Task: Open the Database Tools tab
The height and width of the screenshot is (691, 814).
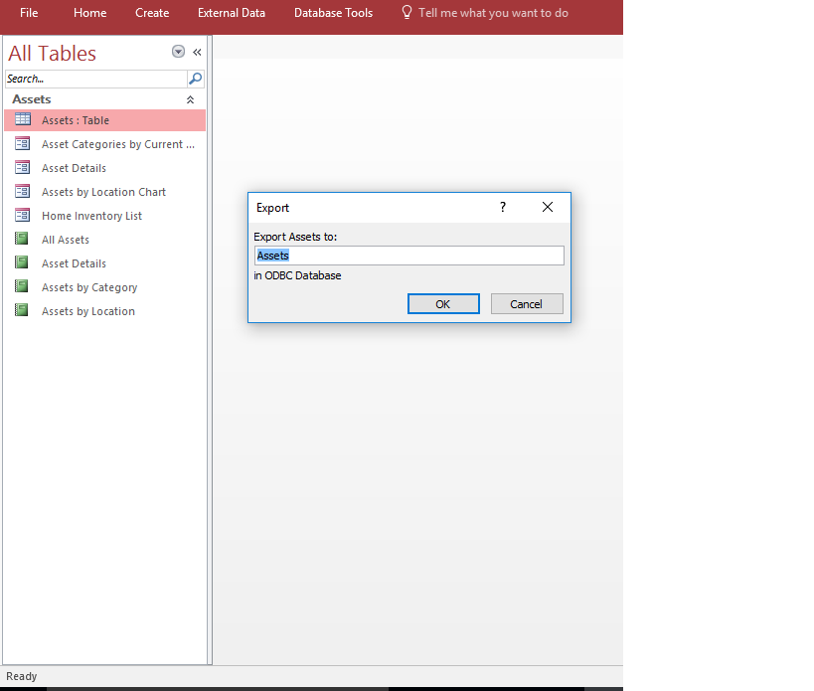Action: click(x=333, y=13)
